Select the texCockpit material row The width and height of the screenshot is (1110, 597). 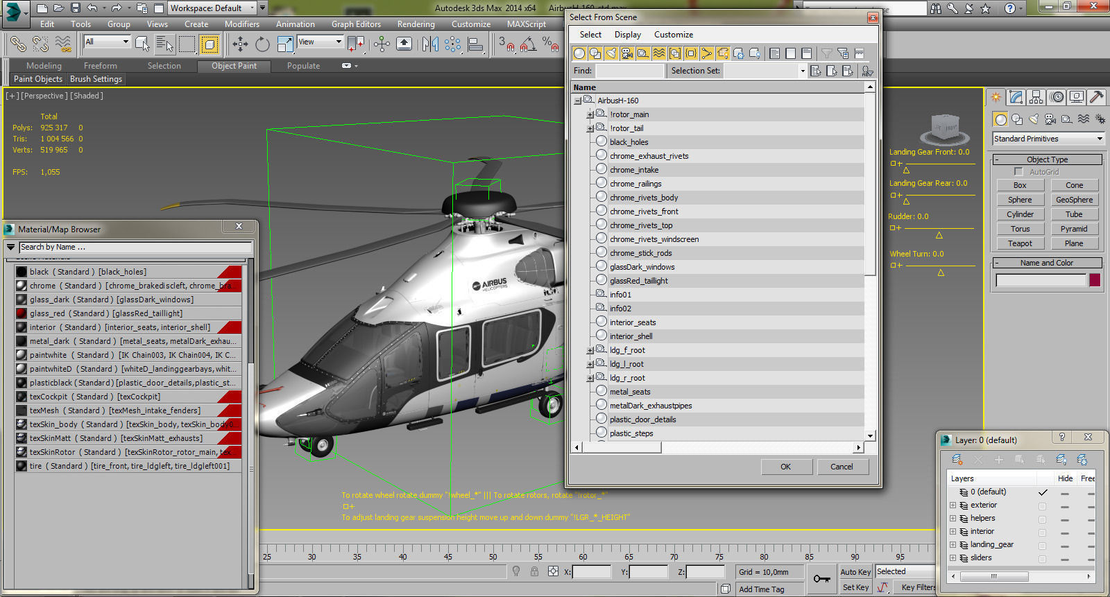[x=128, y=397]
